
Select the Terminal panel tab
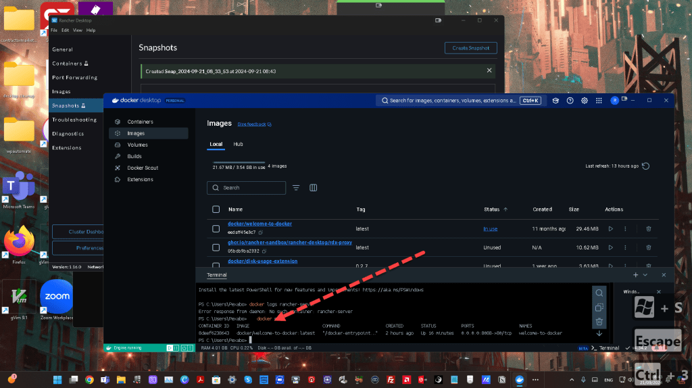(217, 275)
